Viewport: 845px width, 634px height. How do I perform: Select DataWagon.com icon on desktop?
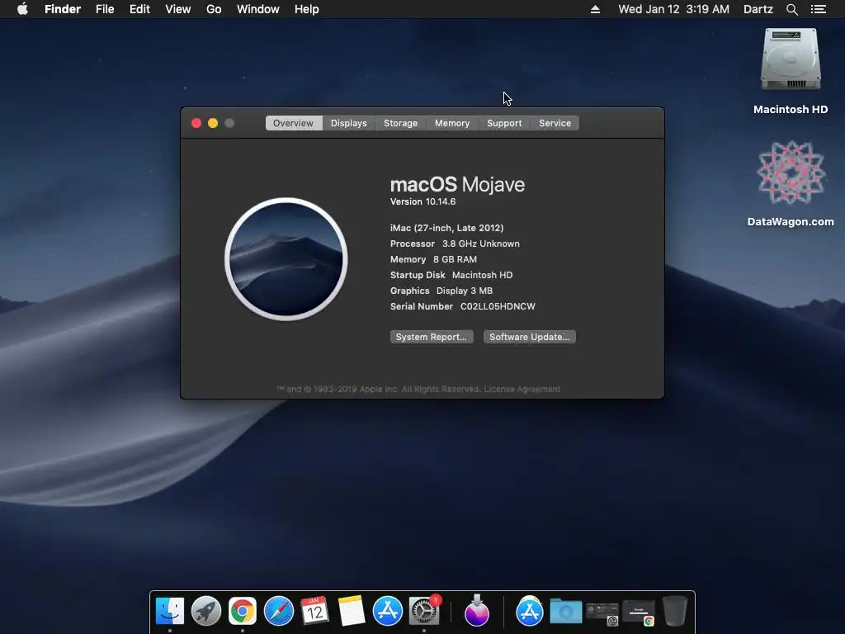[791, 173]
